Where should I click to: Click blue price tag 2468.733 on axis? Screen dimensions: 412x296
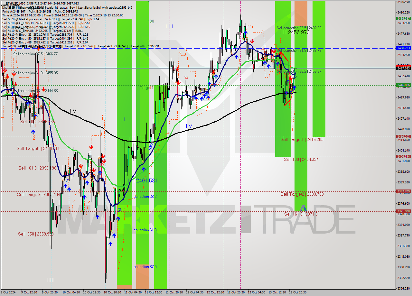coord(403,48)
